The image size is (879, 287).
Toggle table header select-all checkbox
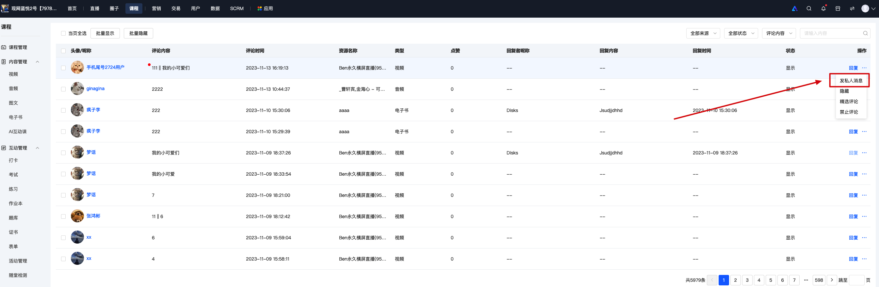click(63, 51)
